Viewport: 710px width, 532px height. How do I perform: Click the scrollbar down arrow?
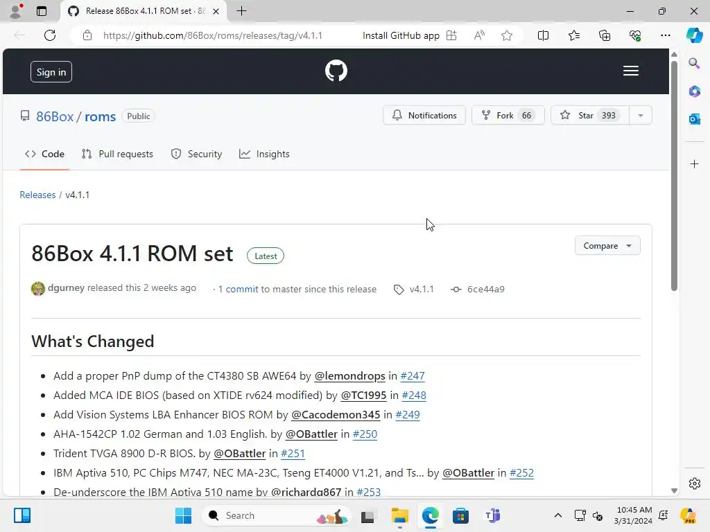coord(674,490)
